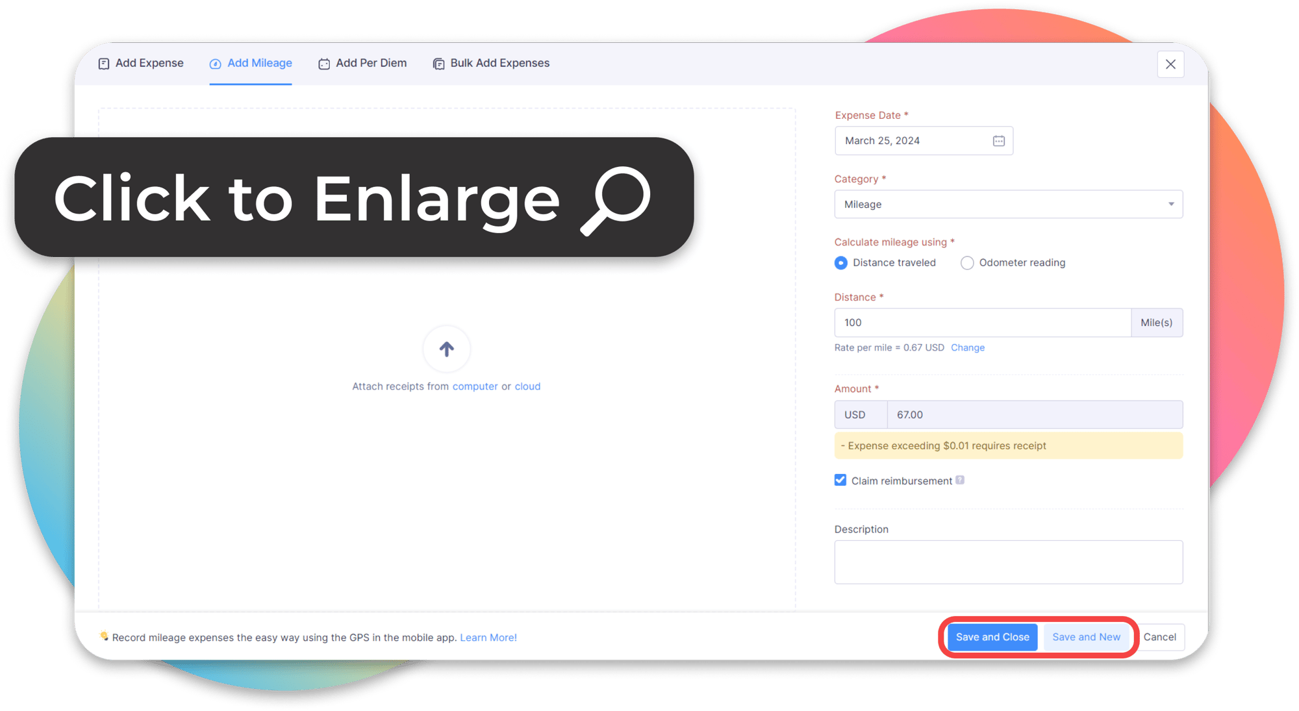Click Save and New

pyautogui.click(x=1087, y=637)
